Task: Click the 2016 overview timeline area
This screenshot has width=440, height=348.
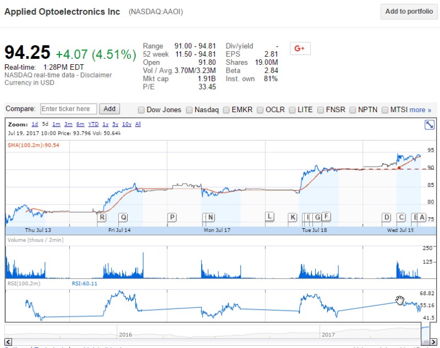Action: 125,335
